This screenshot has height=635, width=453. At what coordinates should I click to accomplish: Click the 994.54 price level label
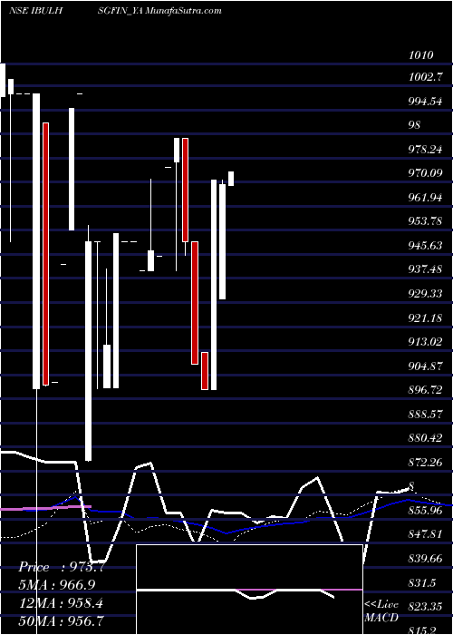pyautogui.click(x=425, y=102)
